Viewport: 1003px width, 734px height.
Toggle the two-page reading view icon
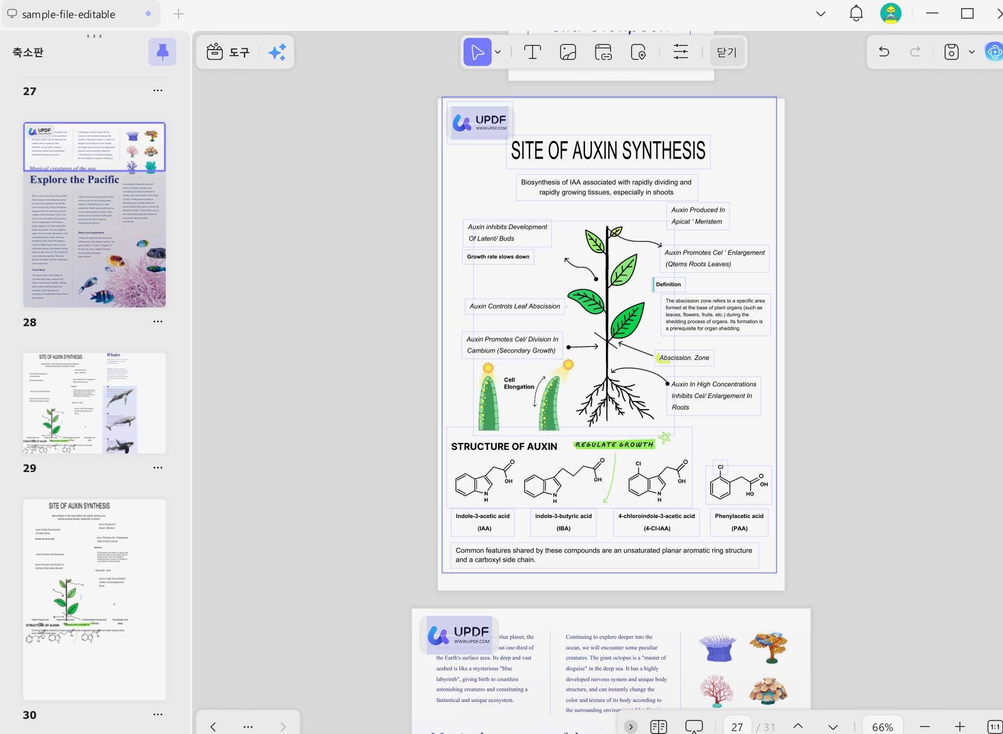659,727
